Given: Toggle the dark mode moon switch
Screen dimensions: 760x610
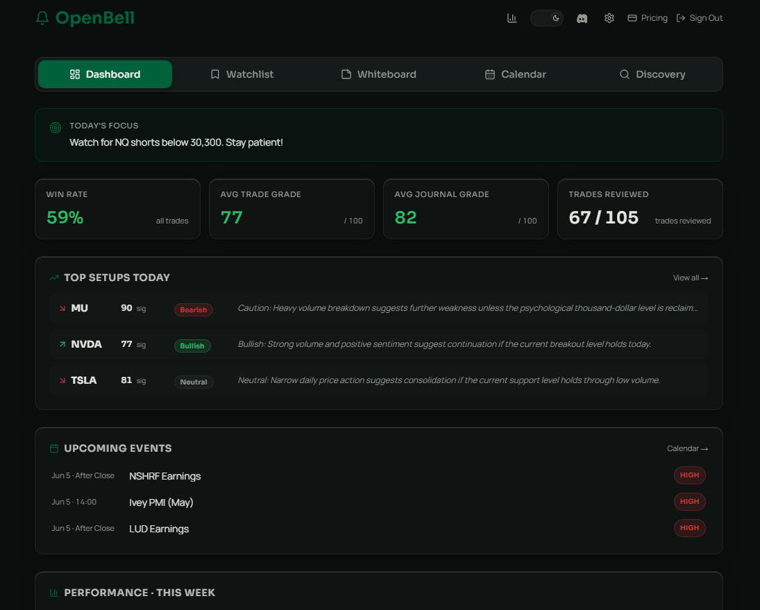Looking at the screenshot, I should 547,18.
